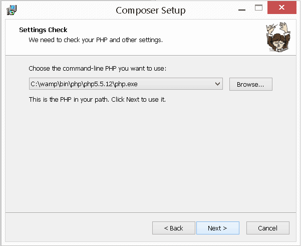
Task: Open the Browse... file chooser button
Action: [x=251, y=84]
